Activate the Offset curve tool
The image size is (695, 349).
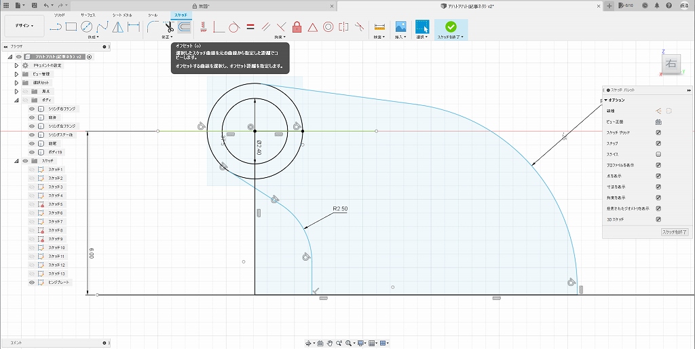(185, 27)
